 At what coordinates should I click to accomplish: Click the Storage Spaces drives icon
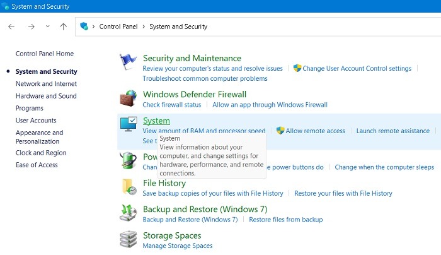(129, 239)
